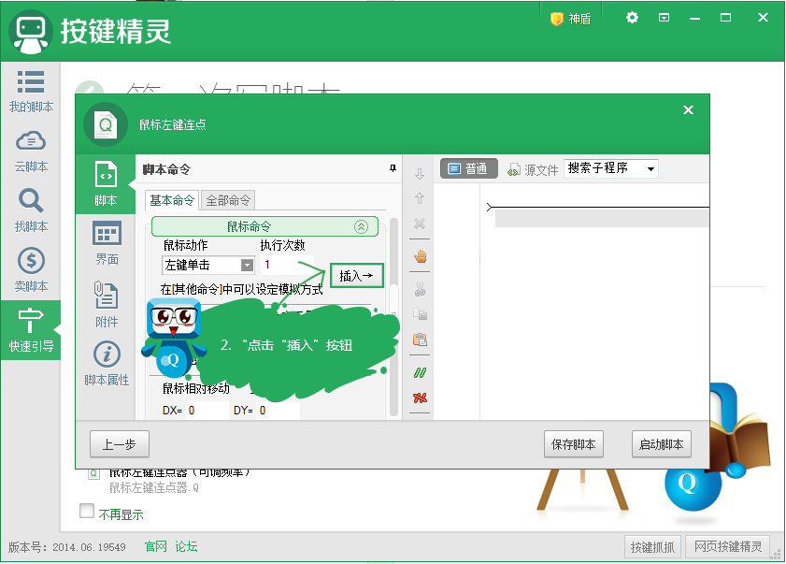Viewport: 786px width, 564px height.
Task: Collapse the 鼠标命令 section
Action: [360, 226]
